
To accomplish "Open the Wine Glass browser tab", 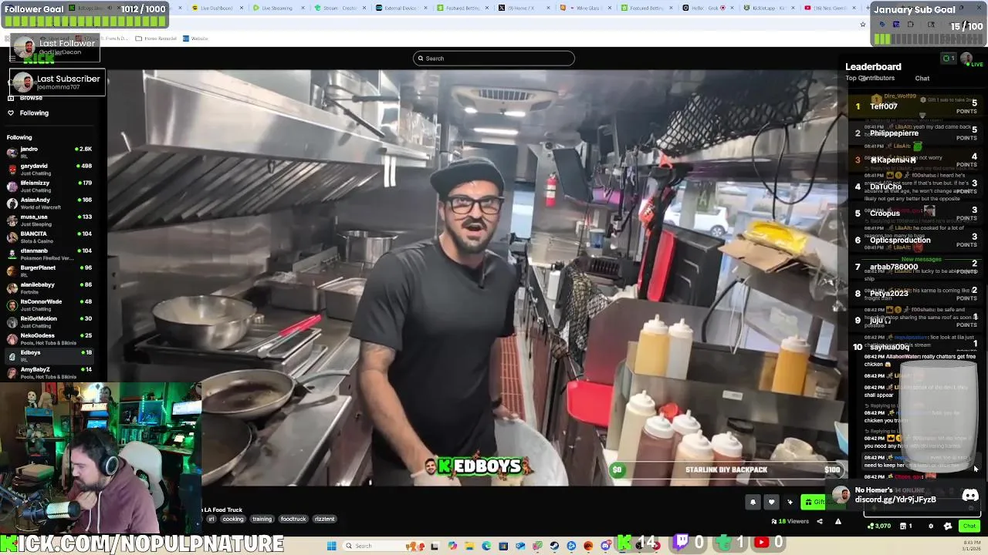I will [x=584, y=8].
